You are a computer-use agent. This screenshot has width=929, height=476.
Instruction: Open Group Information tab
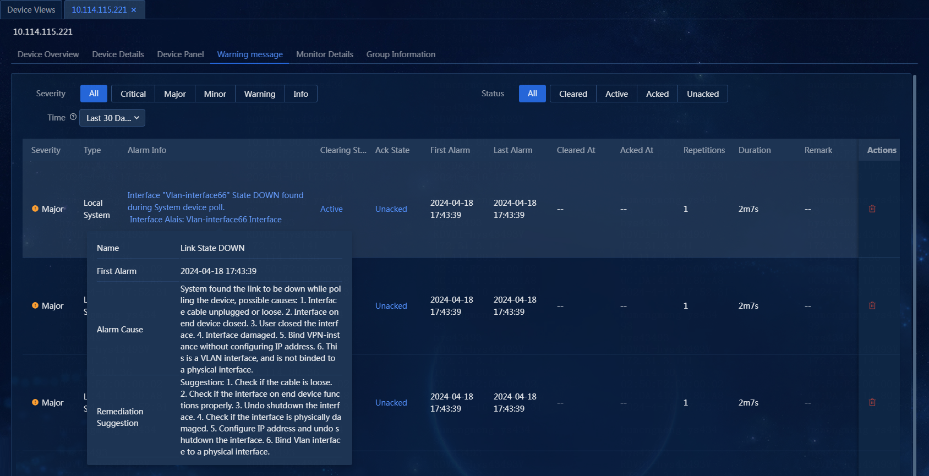pos(401,54)
